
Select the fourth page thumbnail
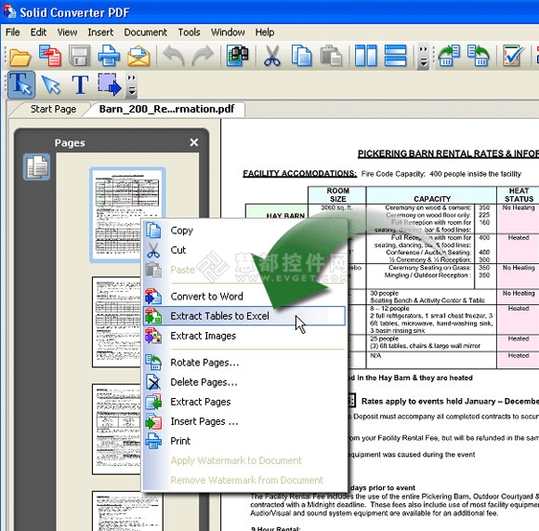pos(127,511)
